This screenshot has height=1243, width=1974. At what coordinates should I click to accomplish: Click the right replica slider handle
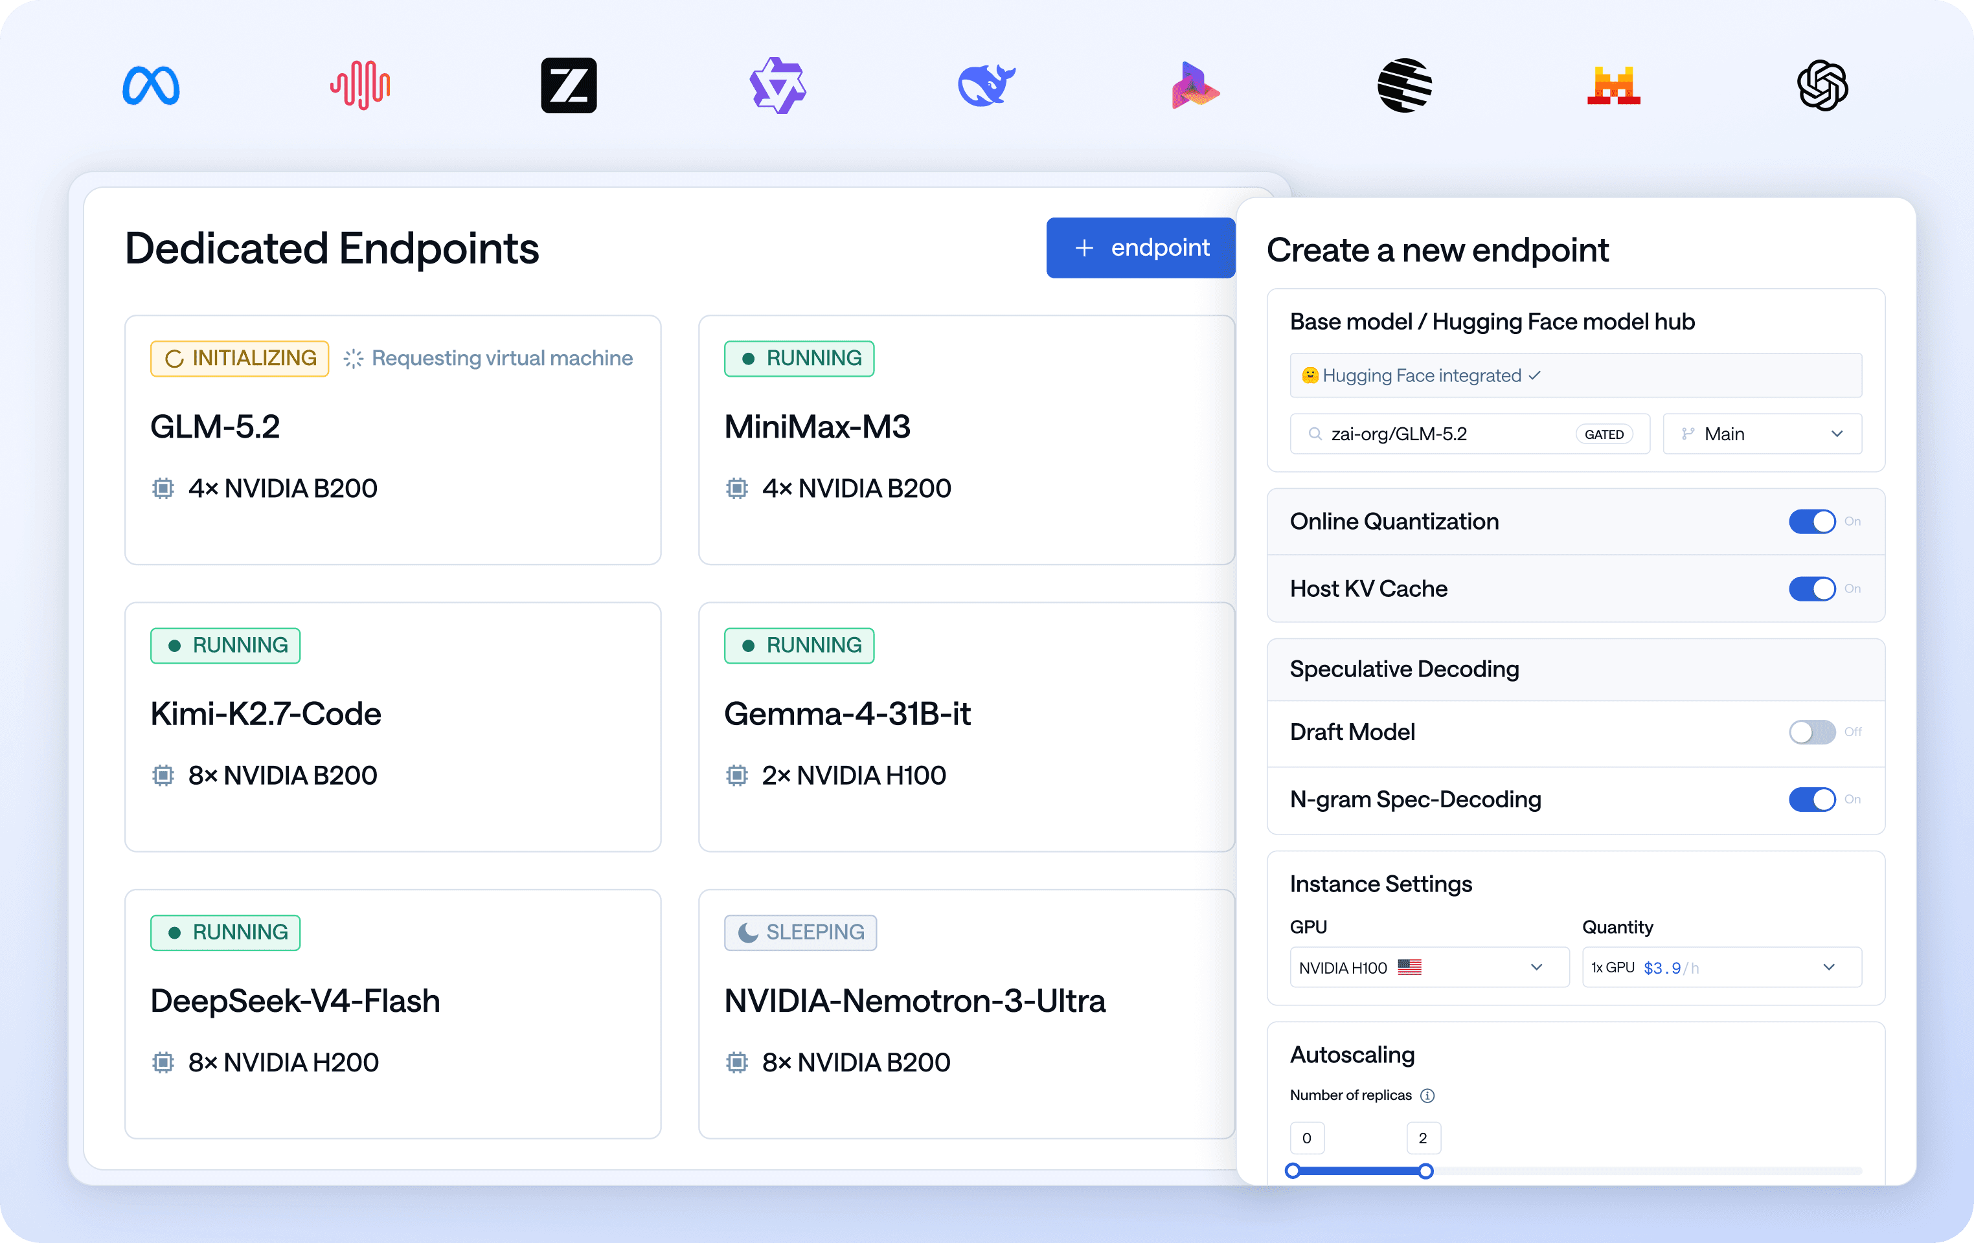coord(1425,1171)
